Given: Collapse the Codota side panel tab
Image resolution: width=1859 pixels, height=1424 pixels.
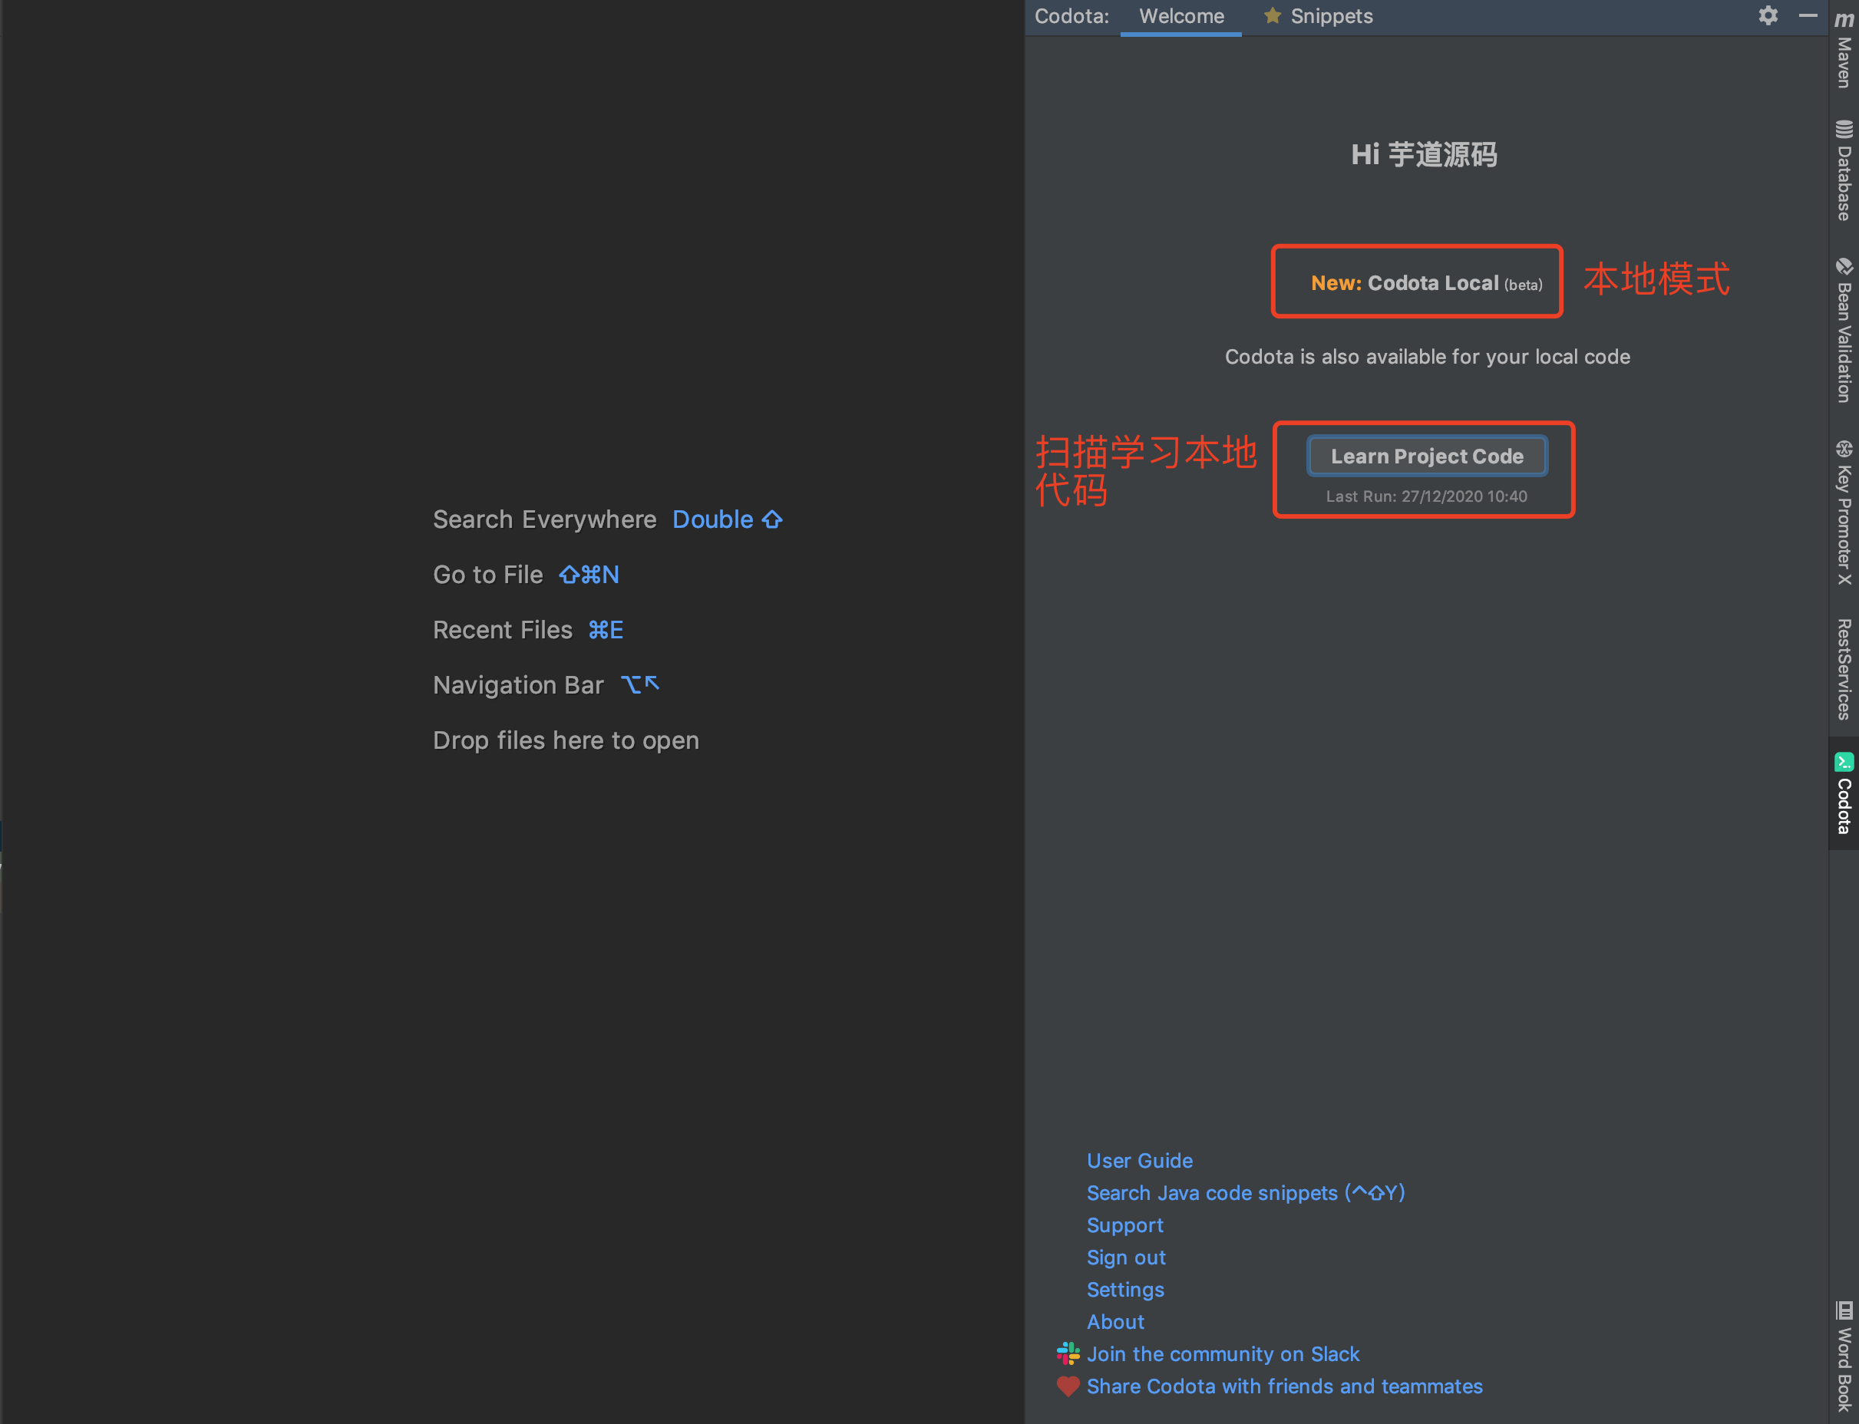Looking at the screenshot, I should [x=1844, y=794].
